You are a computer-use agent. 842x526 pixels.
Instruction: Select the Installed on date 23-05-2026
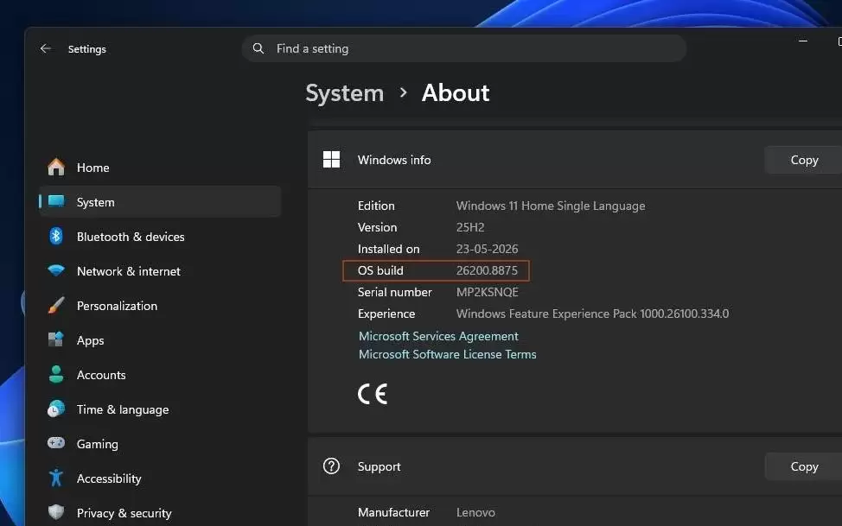(x=487, y=249)
